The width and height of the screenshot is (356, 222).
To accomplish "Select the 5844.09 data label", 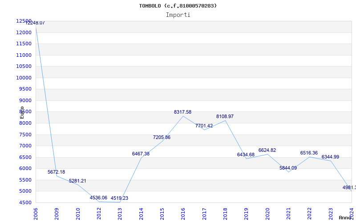I will coord(288,168).
